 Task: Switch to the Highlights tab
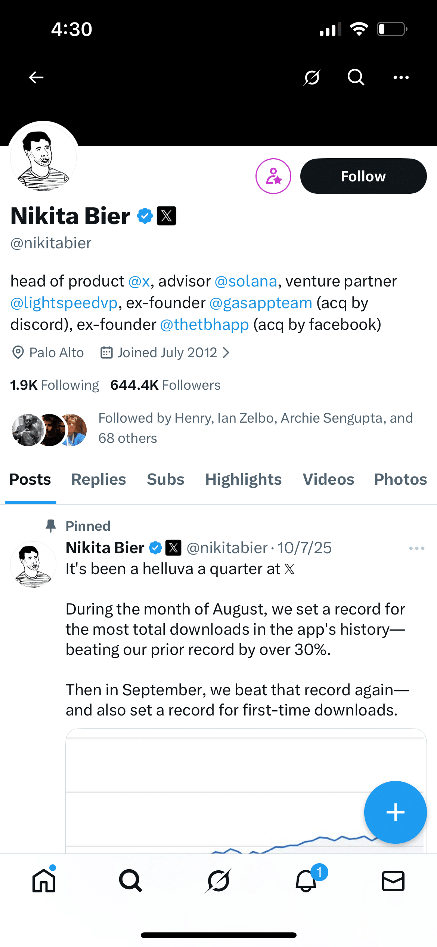coord(243,479)
